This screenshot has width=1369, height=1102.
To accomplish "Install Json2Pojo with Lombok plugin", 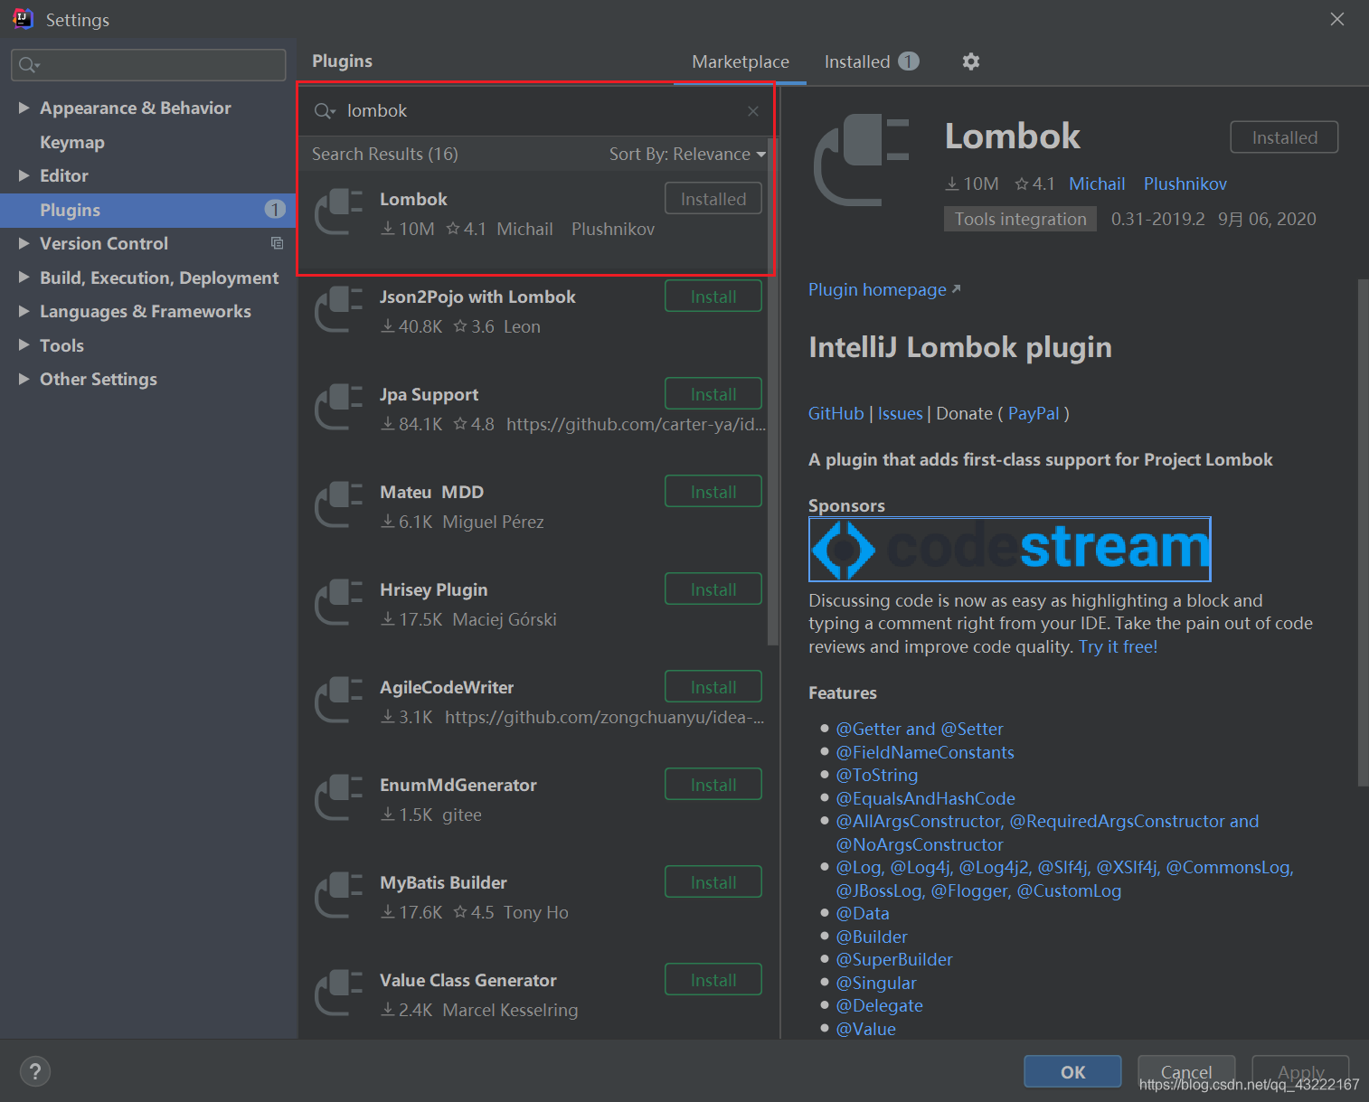I will click(713, 297).
